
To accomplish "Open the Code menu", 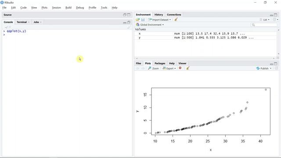I will (x=23, y=7).
